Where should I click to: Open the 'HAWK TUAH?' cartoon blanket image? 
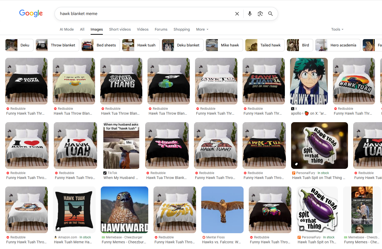[216, 146]
